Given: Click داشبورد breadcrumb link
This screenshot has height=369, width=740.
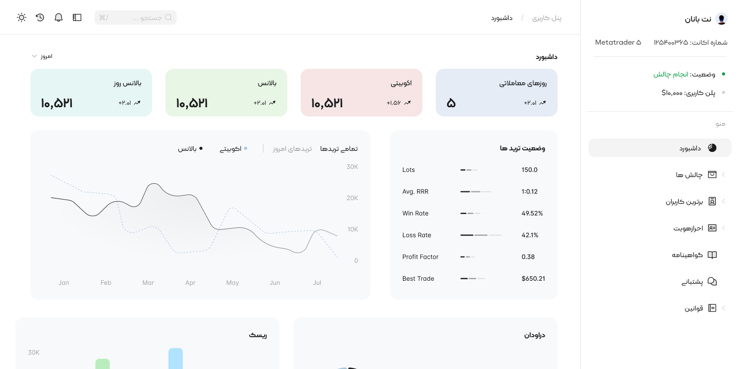Looking at the screenshot, I should pos(502,18).
